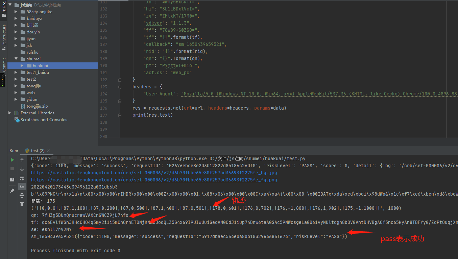The image size is (458, 259).
Task: Click the sm_1650439659521 response line
Action: pyautogui.click(x=189, y=236)
